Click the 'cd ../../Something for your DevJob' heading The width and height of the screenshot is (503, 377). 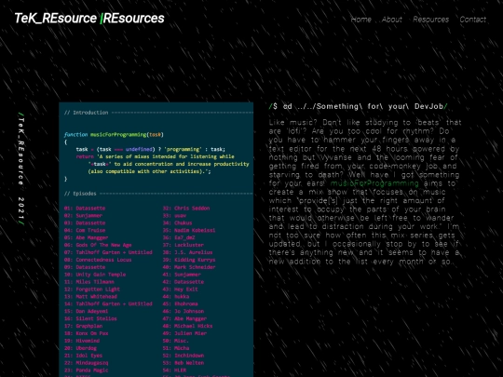(x=359, y=106)
